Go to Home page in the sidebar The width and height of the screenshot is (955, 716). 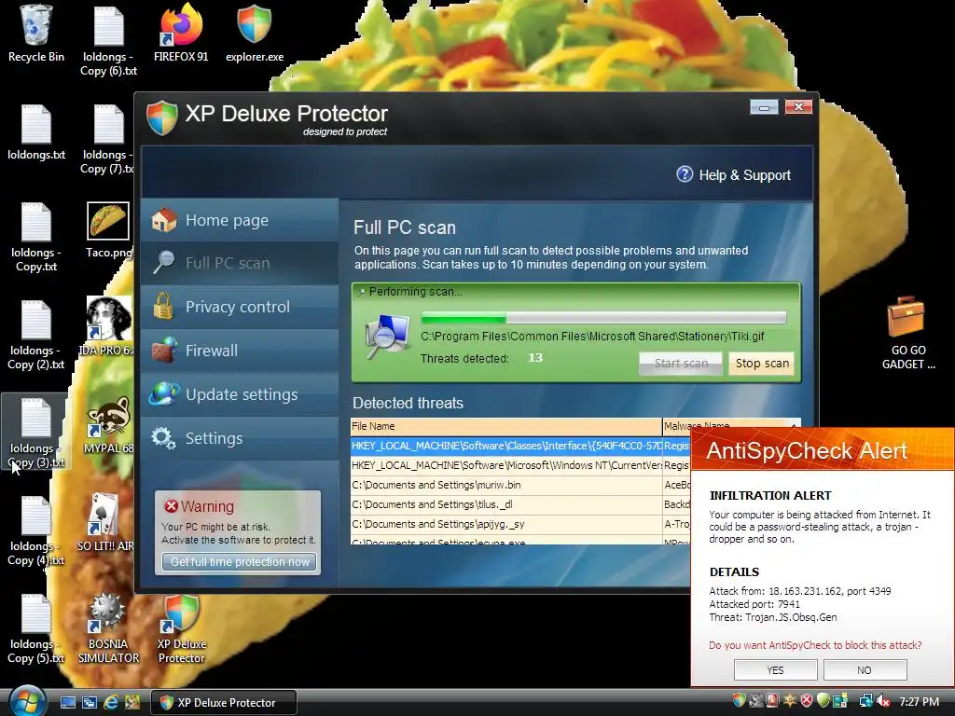240,220
